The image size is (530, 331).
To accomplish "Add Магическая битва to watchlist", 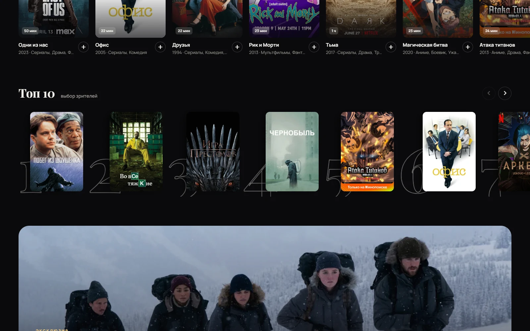I will pyautogui.click(x=468, y=47).
